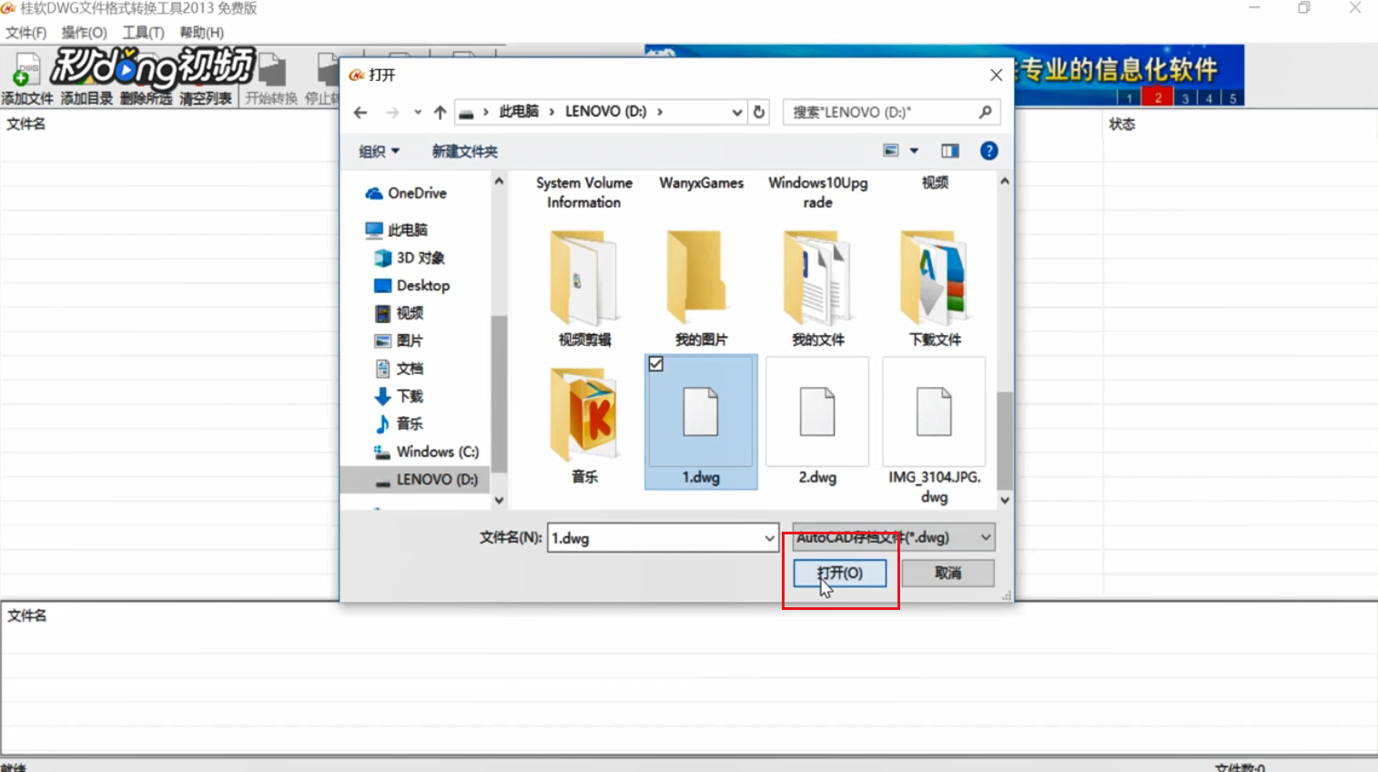Viewport: 1378px width, 772px height.
Task: Select 此电脑 in the navigation pane
Action: click(396, 229)
